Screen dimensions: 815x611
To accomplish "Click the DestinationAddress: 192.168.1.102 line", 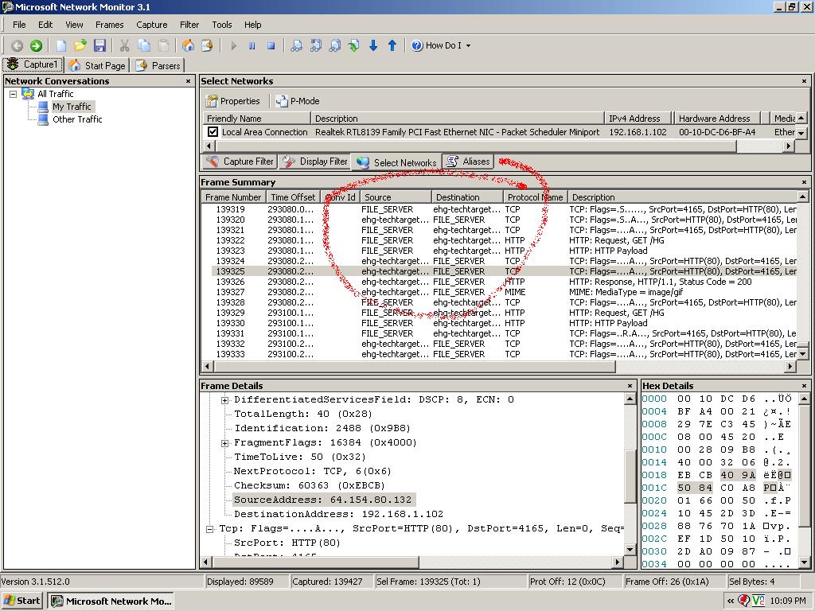I will pyautogui.click(x=338, y=515).
